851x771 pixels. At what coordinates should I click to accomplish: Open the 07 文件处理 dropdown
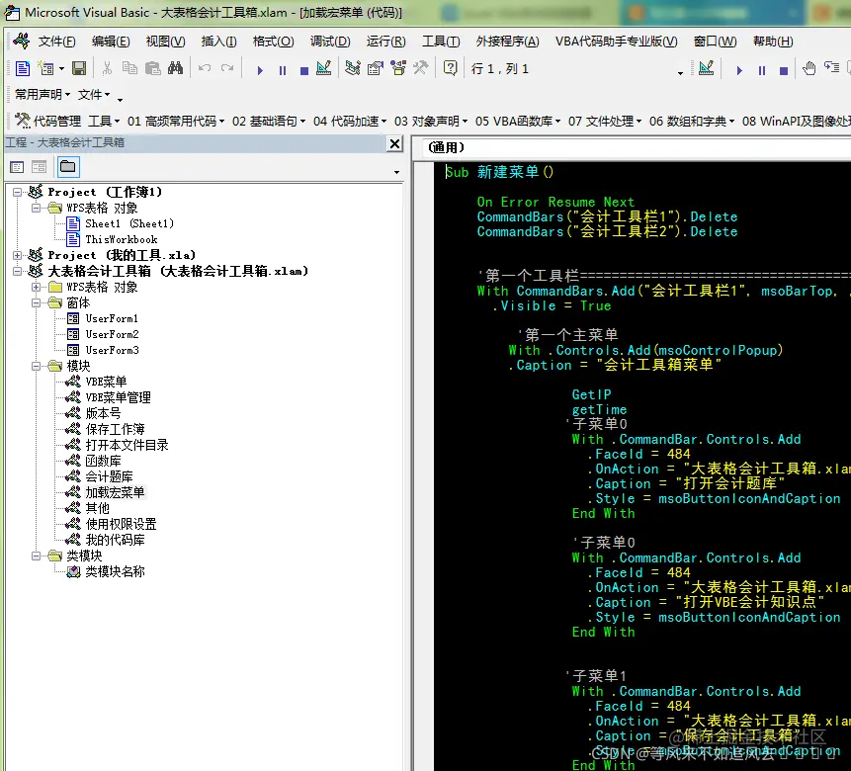[605, 121]
